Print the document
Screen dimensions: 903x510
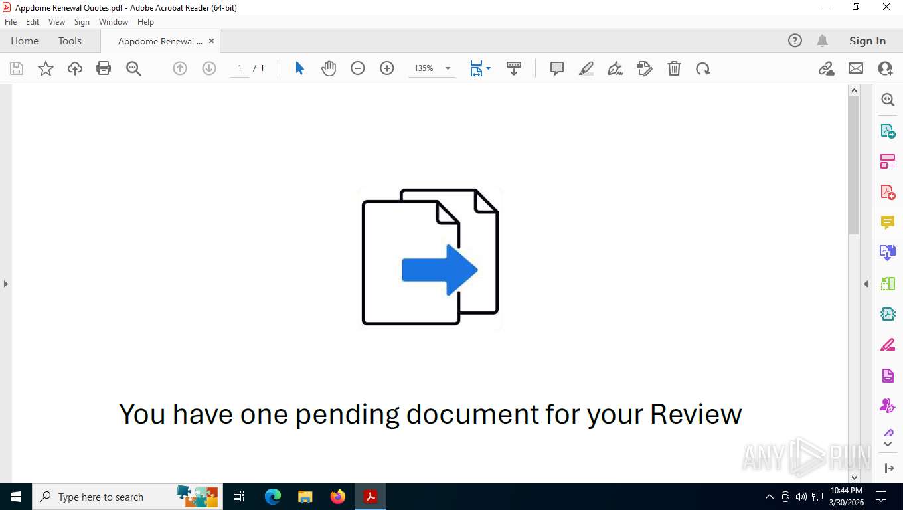[x=104, y=68]
